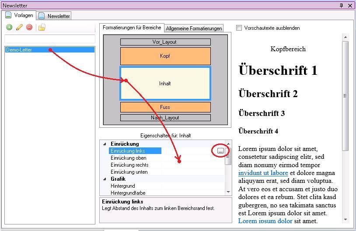The image size is (356, 231).
Task: Click the property list scroll down arrow
Action: click(x=228, y=192)
